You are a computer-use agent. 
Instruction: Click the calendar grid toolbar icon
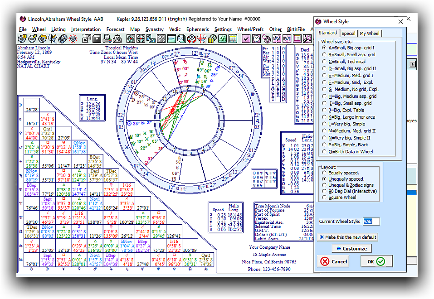point(233,39)
